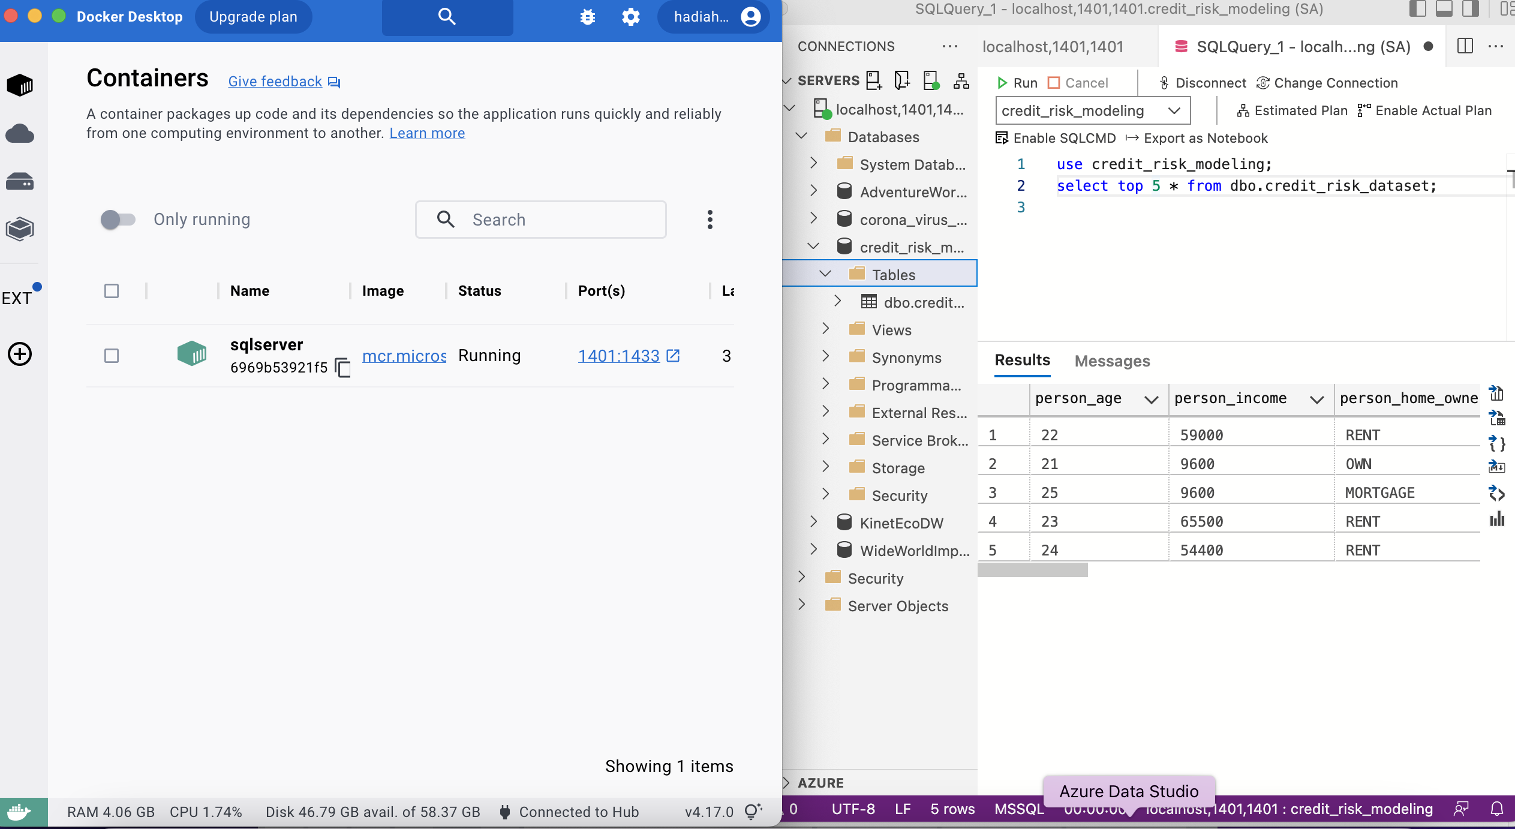Click Save As CSV results icon
Screen dimensions: 1515x829
tap(1497, 393)
